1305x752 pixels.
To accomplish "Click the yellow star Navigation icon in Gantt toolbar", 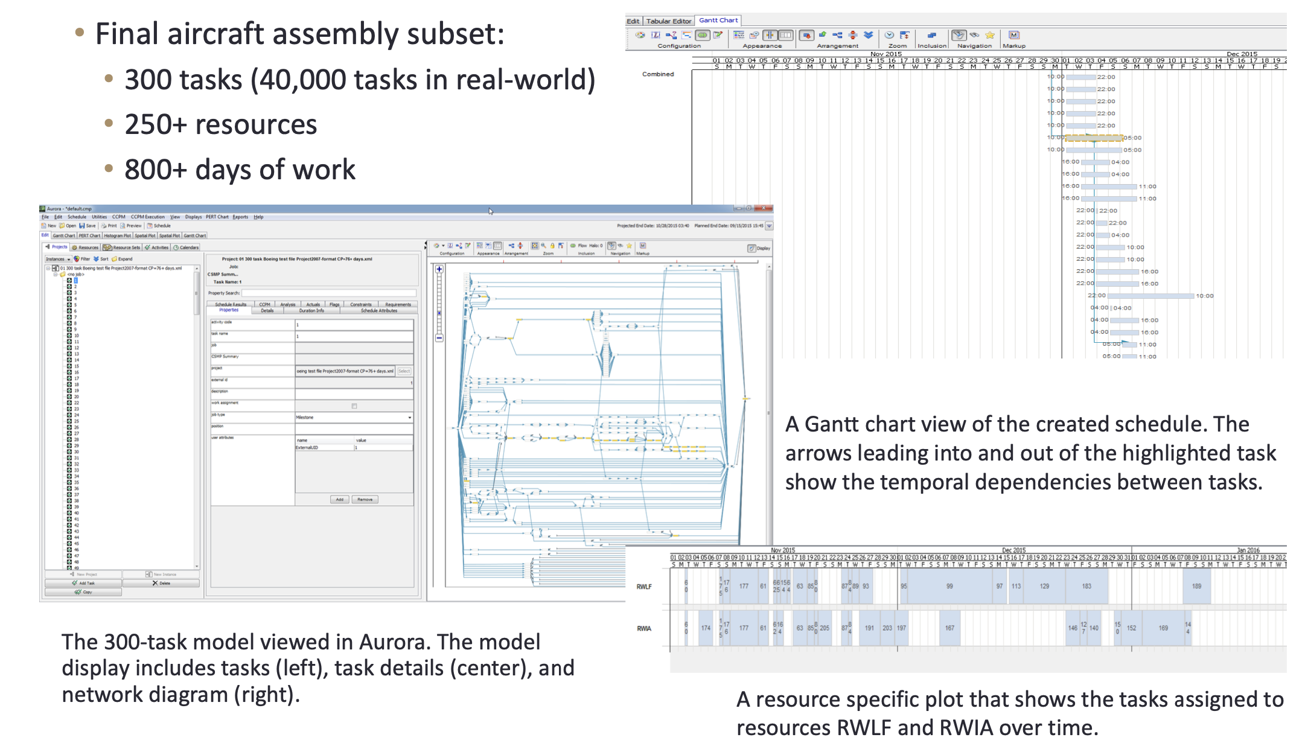I will (x=990, y=35).
